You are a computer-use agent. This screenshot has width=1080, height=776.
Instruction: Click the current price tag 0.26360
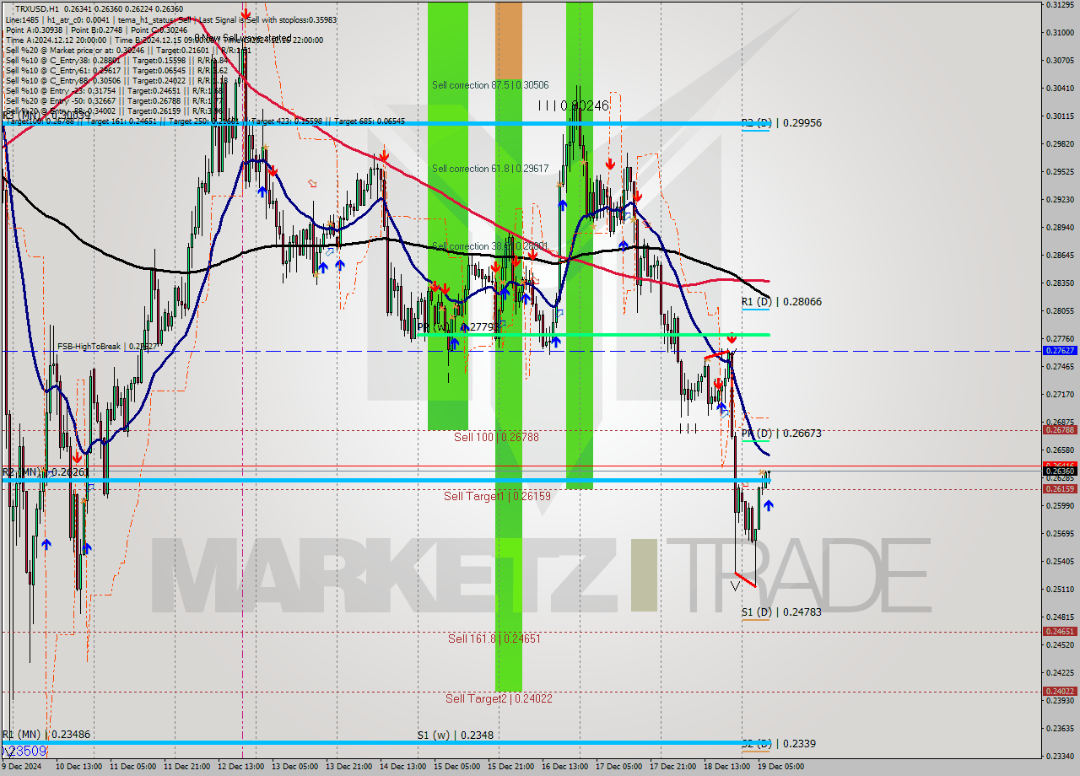1060,472
